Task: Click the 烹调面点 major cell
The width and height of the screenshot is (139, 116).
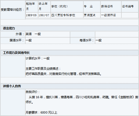Action: pos(89,15)
